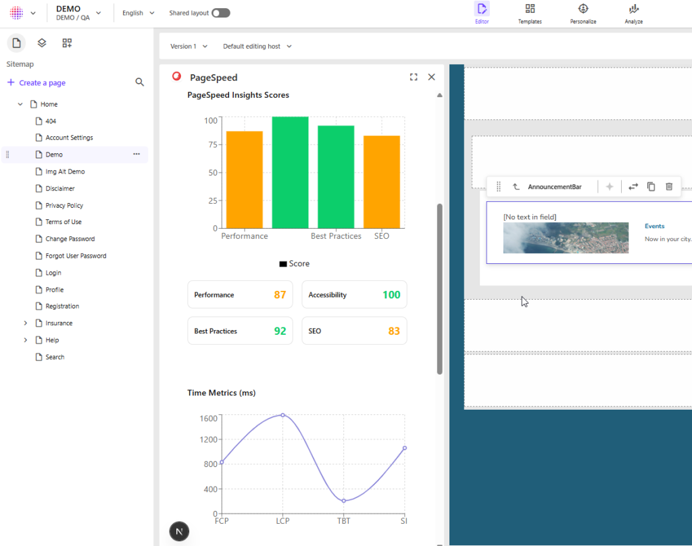
Task: Click the sitemap search magnifier icon
Action: point(140,82)
